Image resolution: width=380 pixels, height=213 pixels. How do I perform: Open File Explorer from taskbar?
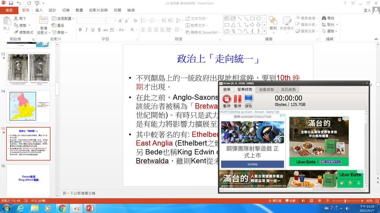pyautogui.click(x=34, y=209)
